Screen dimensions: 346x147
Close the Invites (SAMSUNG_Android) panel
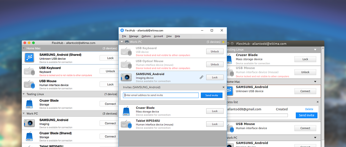pos(224,87)
